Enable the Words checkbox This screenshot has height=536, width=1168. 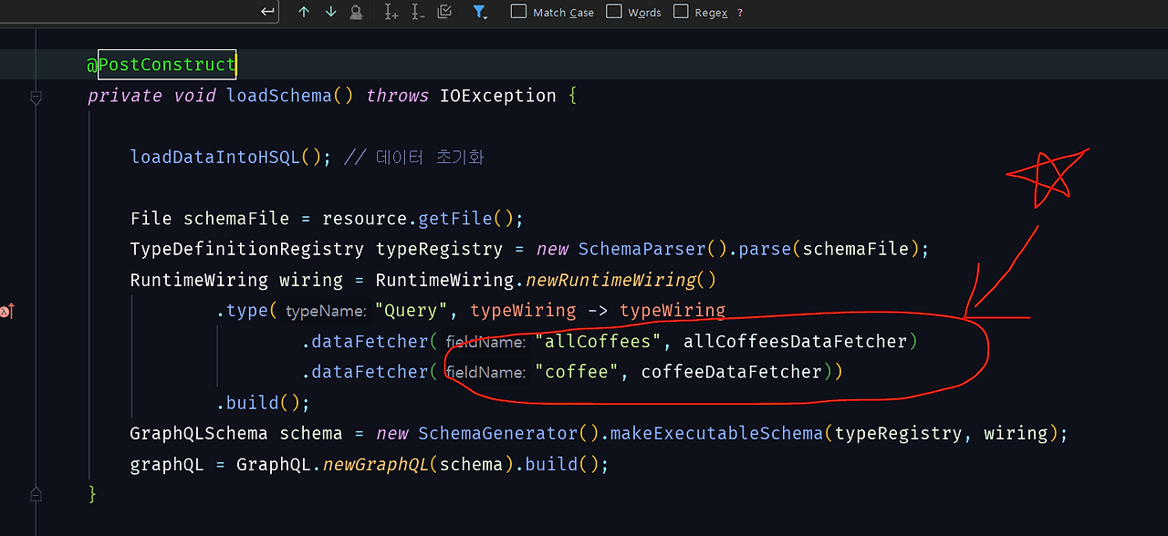613,12
